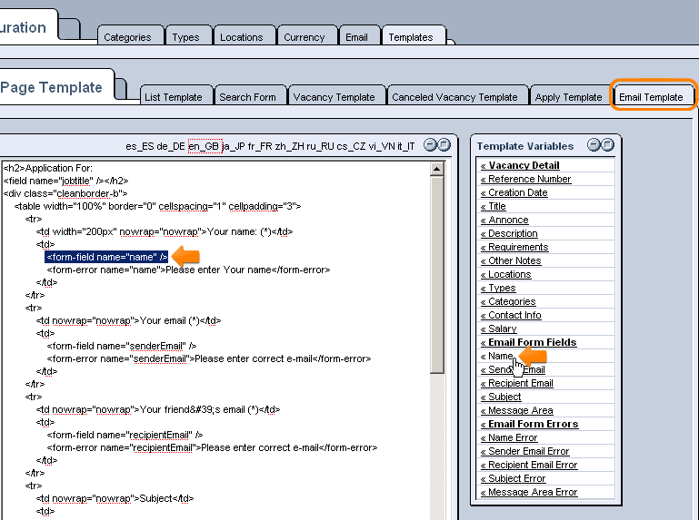
Task: Insert the Annonce variable
Action: (x=504, y=220)
